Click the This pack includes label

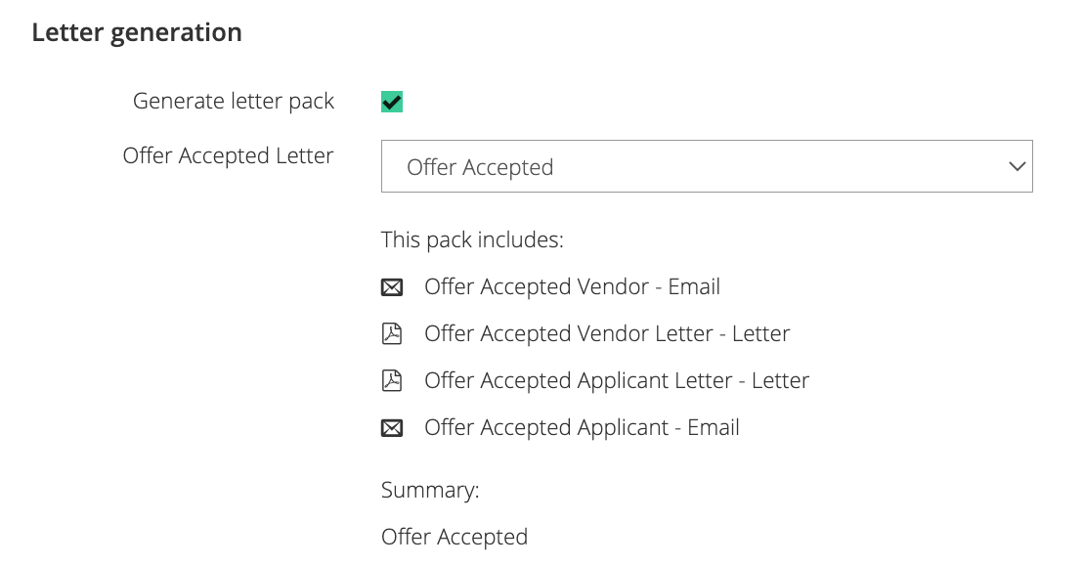[x=472, y=239]
